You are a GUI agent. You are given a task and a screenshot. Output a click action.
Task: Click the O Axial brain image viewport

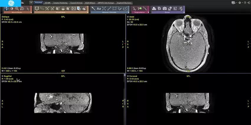click(x=188, y=44)
